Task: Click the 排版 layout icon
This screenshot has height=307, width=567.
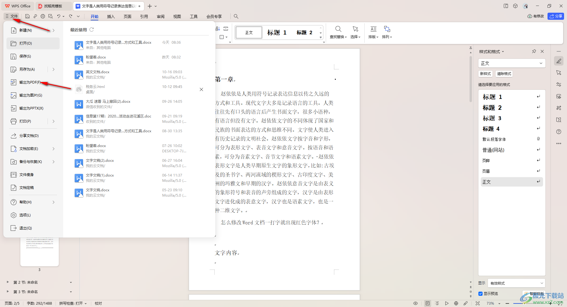Action: click(374, 29)
